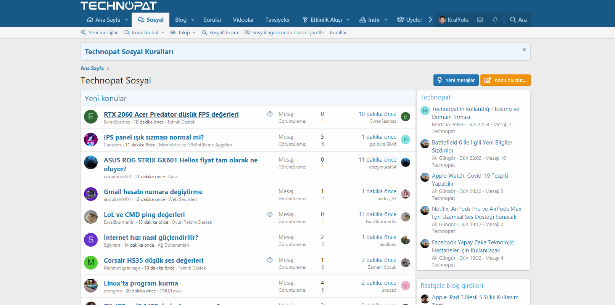Click EvrenSasmaz green E avatar on RTX 2060 thread
The height and width of the screenshot is (305, 615).
[x=91, y=117]
